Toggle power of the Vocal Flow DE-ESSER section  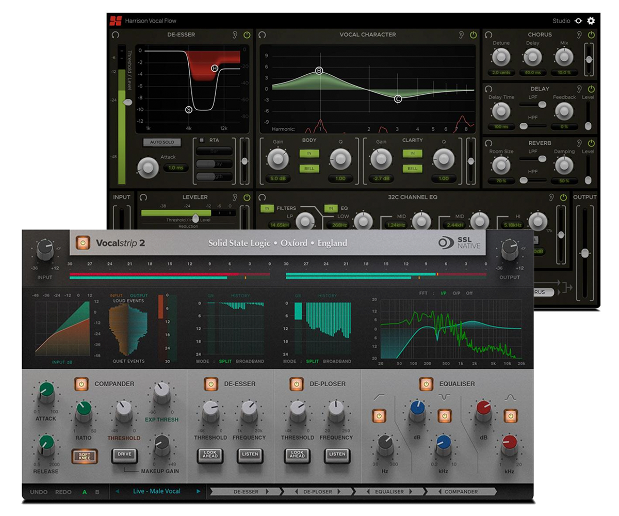(x=247, y=35)
